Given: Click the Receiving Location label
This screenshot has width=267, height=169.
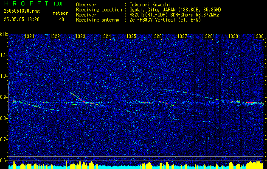Looking at the screenshot, I should point(99,10).
